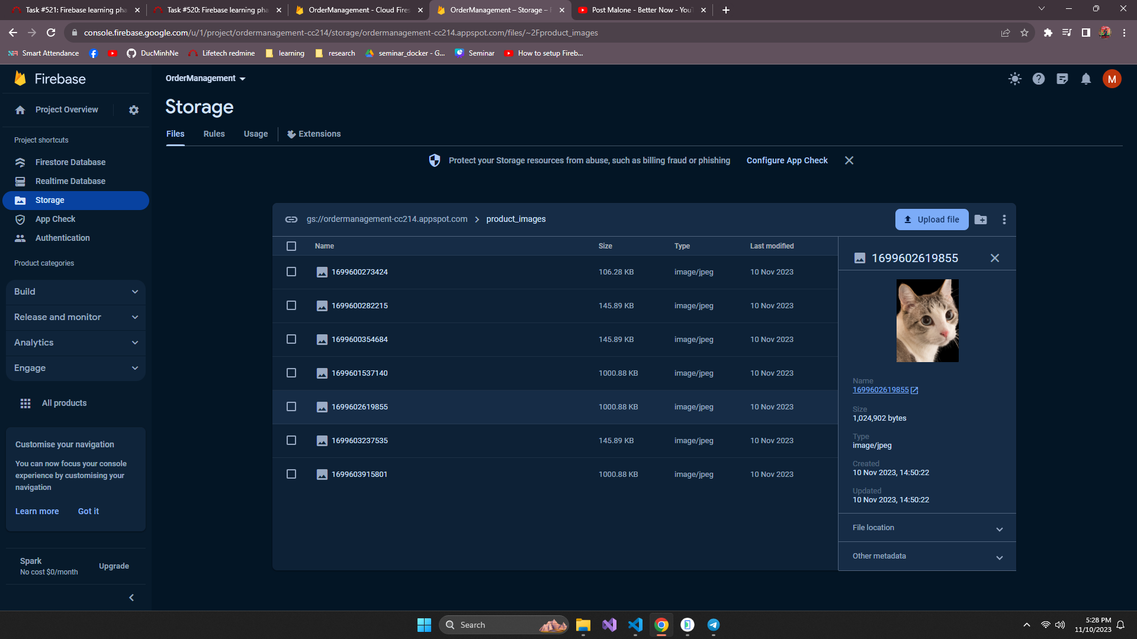The height and width of the screenshot is (639, 1137).
Task: Open the notifications bell icon
Action: pyautogui.click(x=1085, y=79)
